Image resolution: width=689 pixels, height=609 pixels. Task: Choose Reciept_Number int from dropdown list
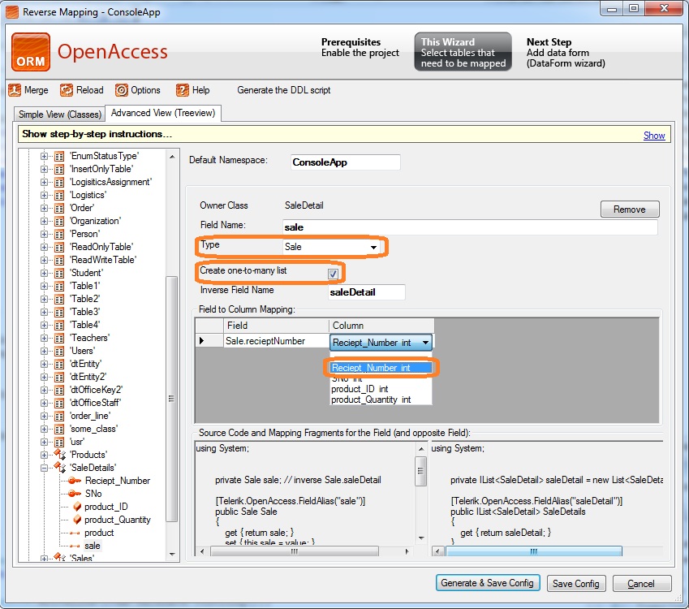pyautogui.click(x=381, y=368)
